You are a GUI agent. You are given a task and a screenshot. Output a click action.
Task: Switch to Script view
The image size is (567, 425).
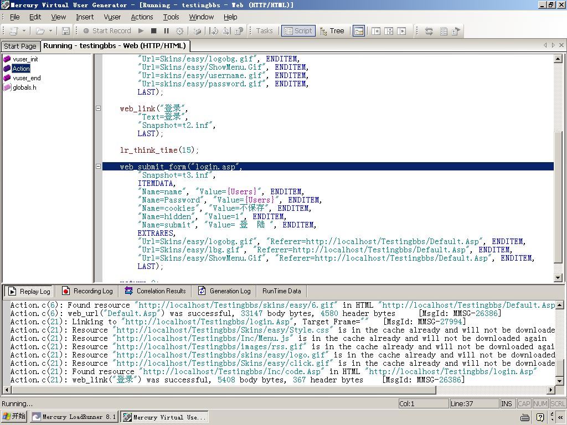coord(298,31)
